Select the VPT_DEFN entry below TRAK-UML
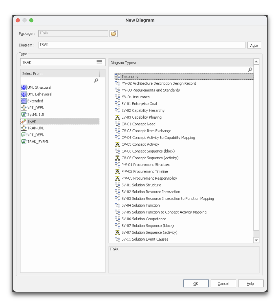 click(x=36, y=135)
